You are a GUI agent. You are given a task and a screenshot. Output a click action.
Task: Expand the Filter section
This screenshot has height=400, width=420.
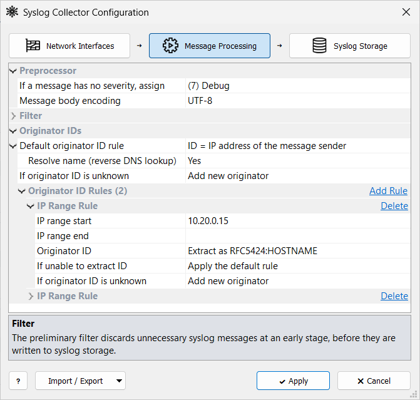click(x=13, y=116)
